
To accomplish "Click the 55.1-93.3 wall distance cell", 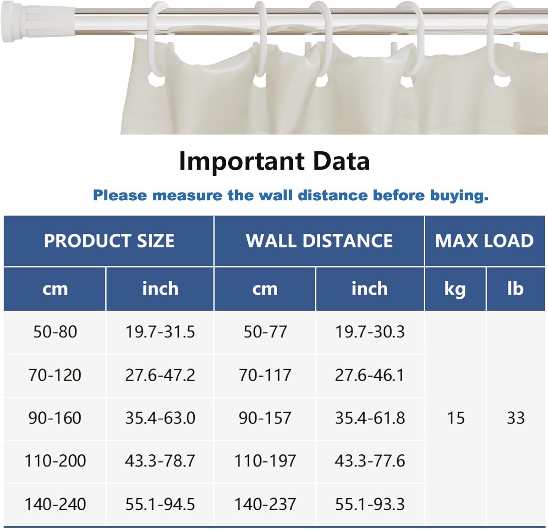I will pos(370,504).
